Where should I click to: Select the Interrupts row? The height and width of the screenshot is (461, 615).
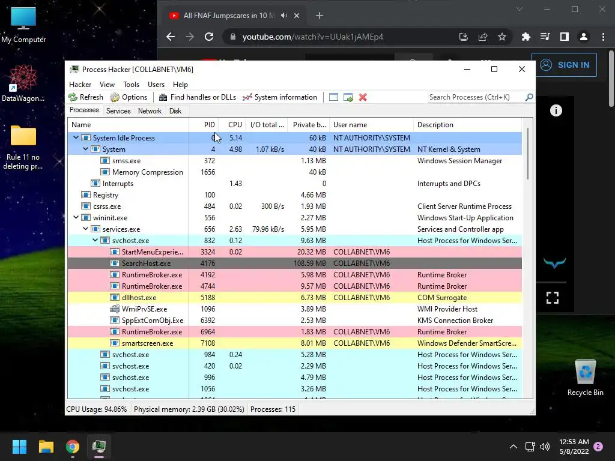294,184
